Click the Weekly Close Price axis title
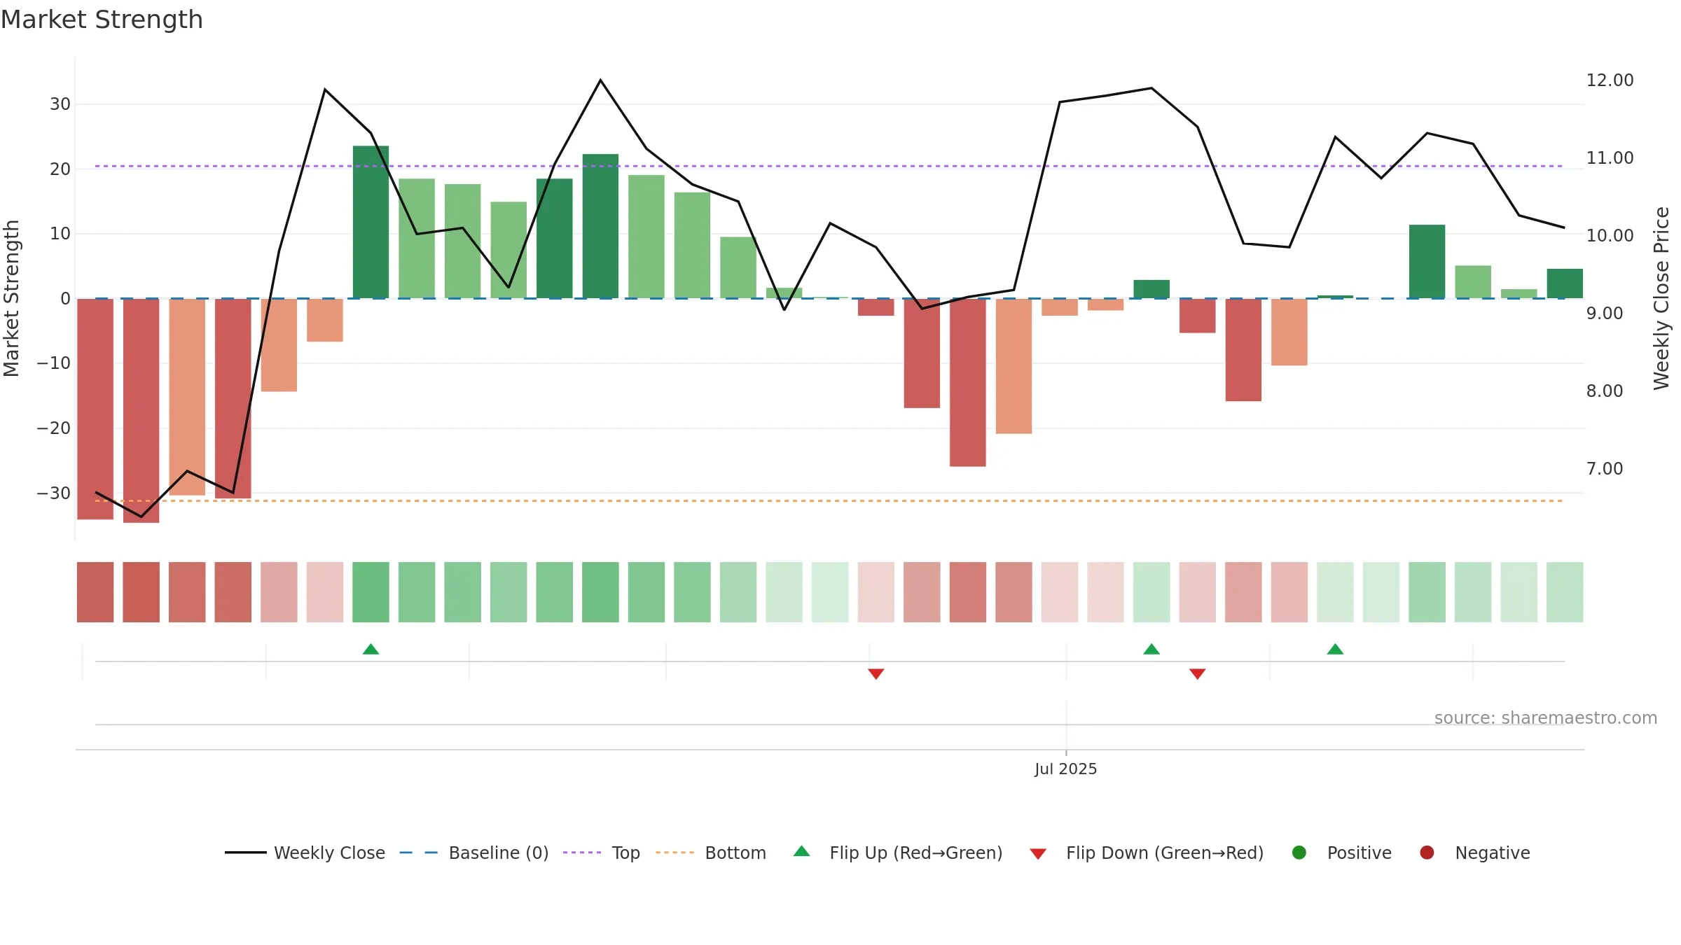Screen dimensions: 1681x945 1661,298
